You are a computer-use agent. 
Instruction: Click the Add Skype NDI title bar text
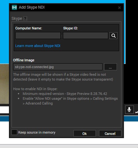[x=32, y=7]
